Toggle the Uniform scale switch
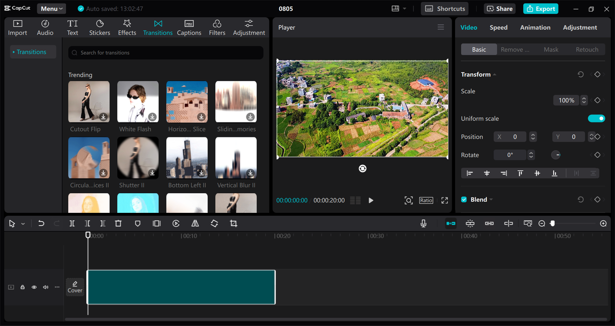Viewport: 615px width, 326px height. 596,118
